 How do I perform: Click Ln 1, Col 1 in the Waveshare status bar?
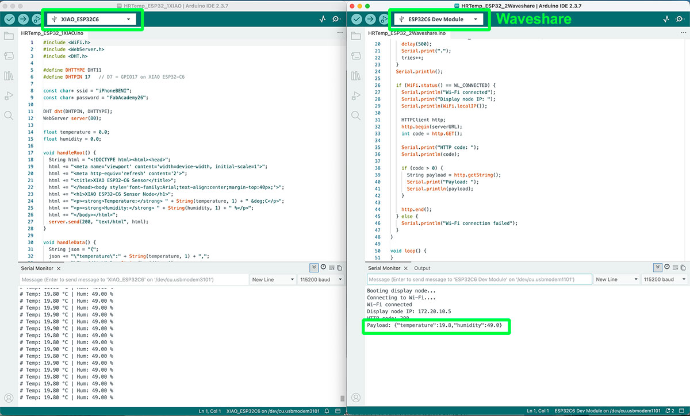[x=539, y=411]
